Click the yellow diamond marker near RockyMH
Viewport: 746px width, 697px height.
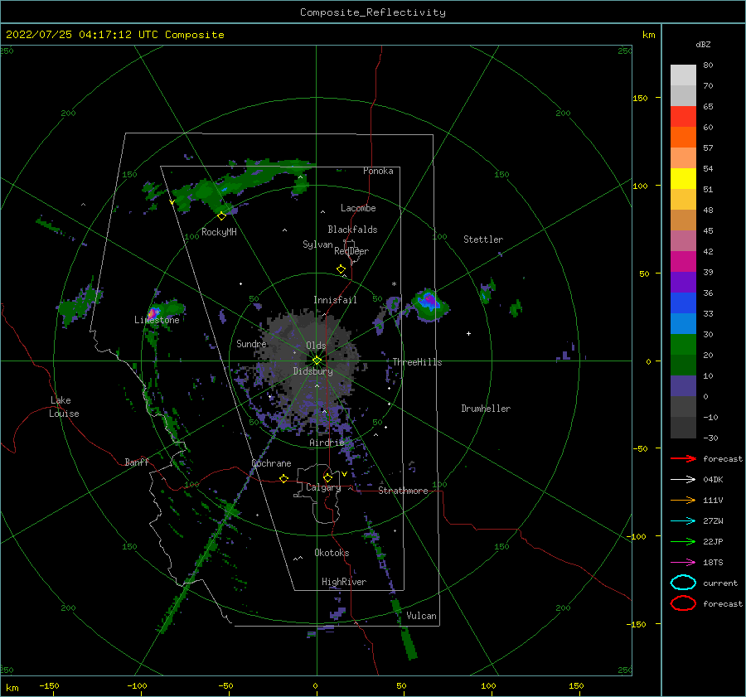221,216
